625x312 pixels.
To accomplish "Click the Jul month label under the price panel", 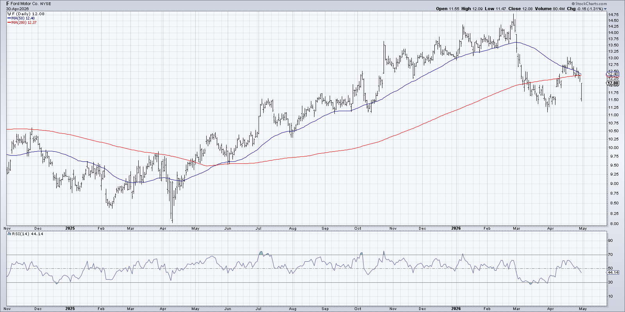I will 259,229.
